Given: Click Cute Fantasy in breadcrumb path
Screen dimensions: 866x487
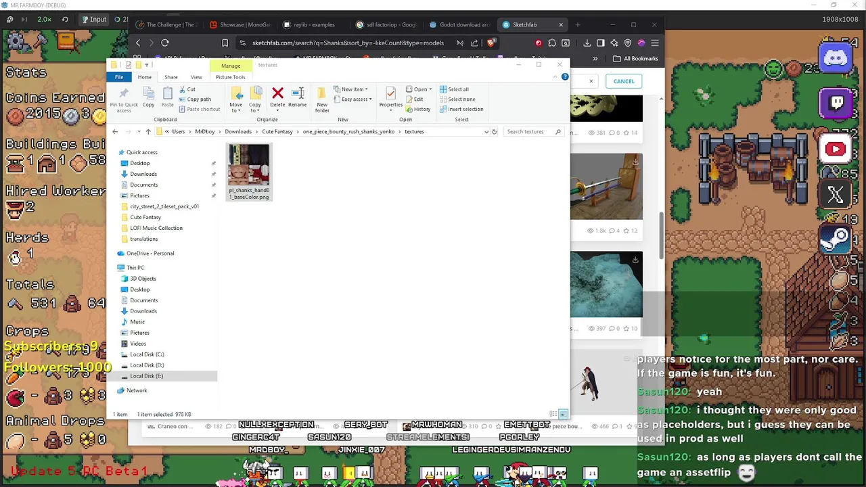Looking at the screenshot, I should tap(277, 132).
